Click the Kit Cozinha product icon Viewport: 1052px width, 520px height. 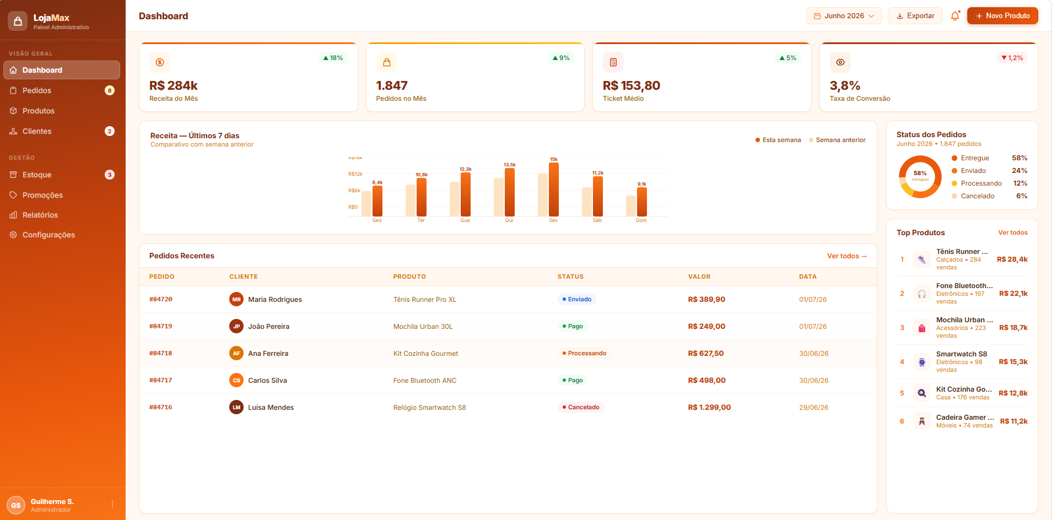(x=922, y=393)
